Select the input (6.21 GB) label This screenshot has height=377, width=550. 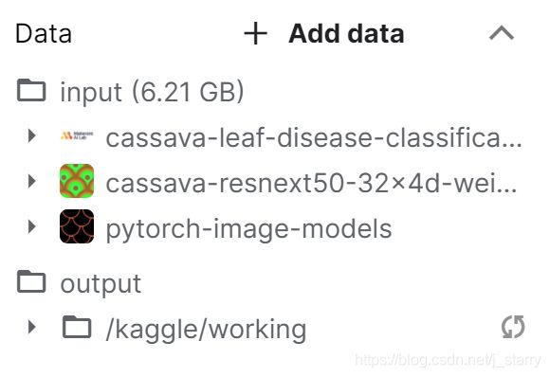152,92
